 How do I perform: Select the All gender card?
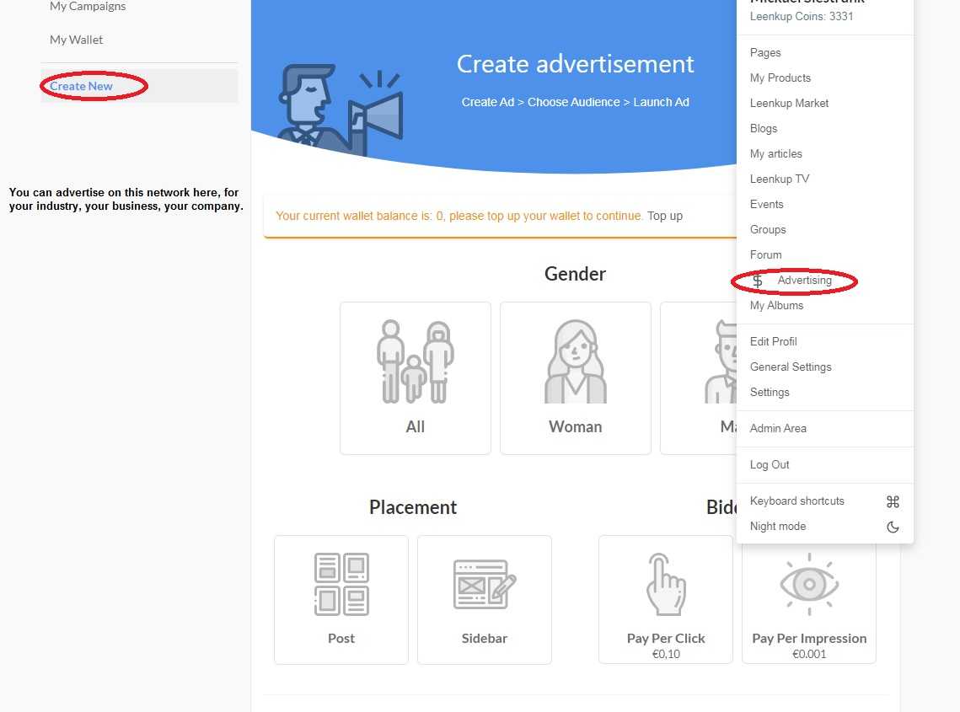point(416,377)
